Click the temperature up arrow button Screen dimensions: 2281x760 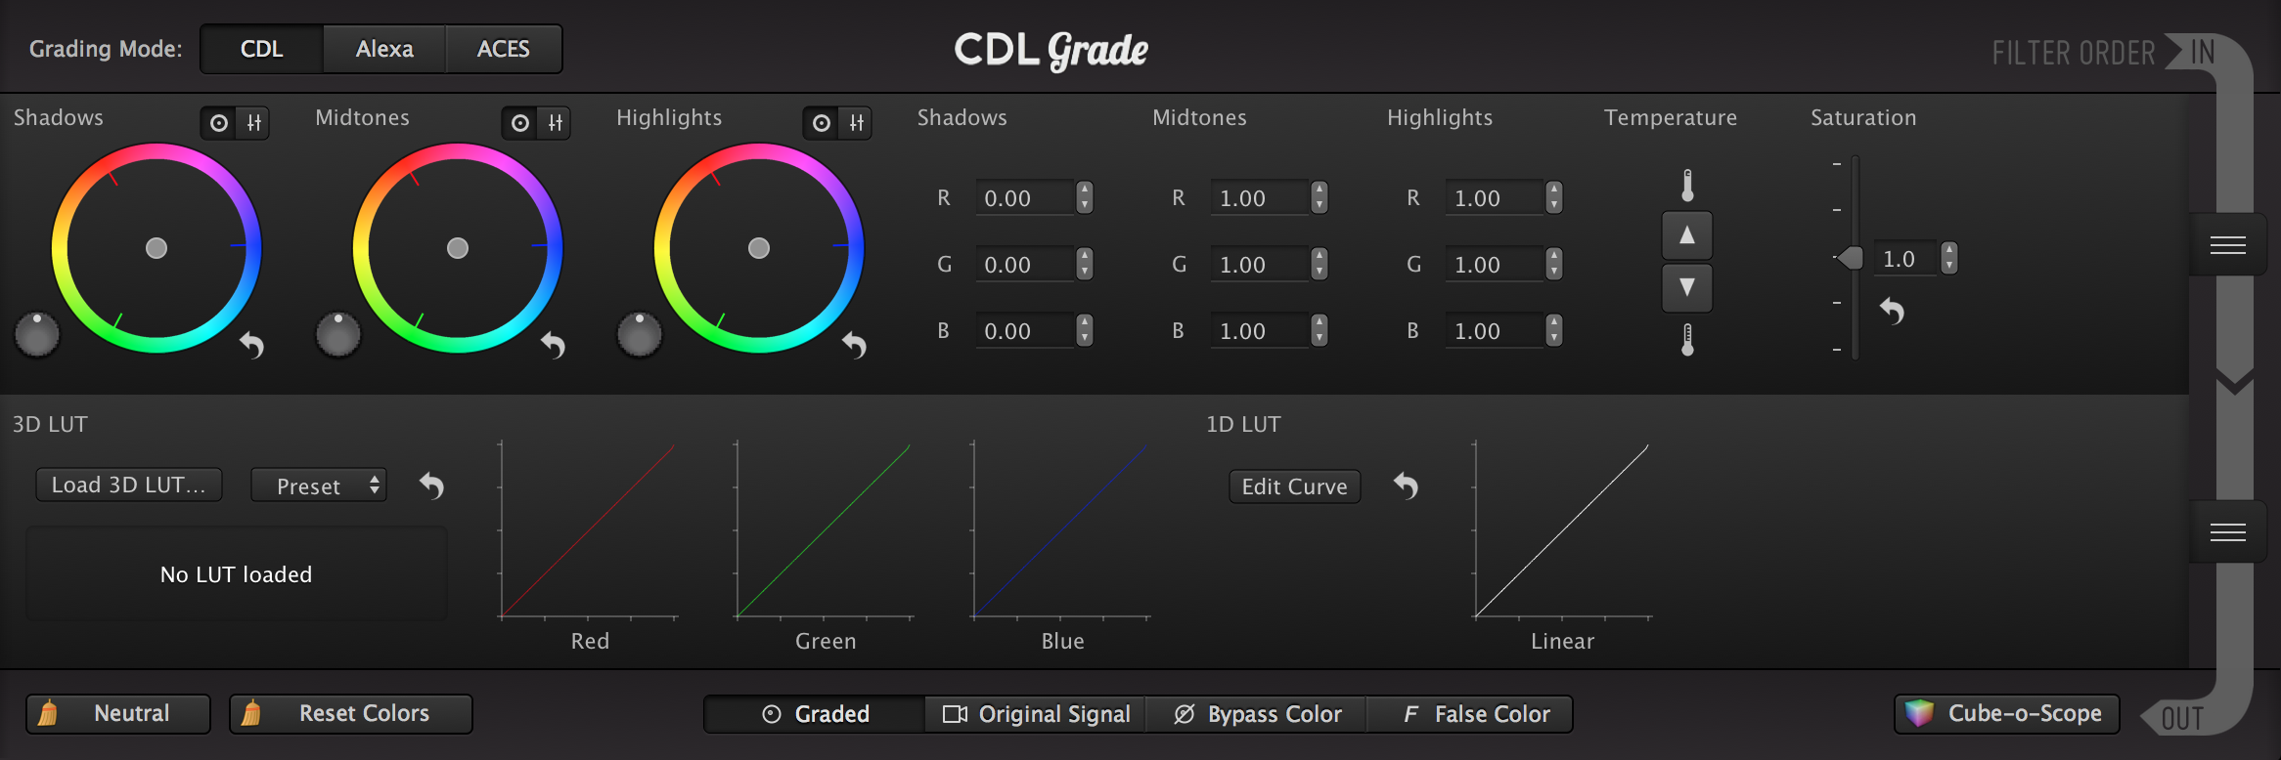[1686, 235]
